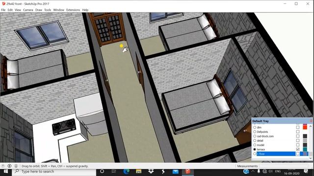Open Cortana from the taskbar
Viewport: 314px width, 176px height.
[102, 171]
